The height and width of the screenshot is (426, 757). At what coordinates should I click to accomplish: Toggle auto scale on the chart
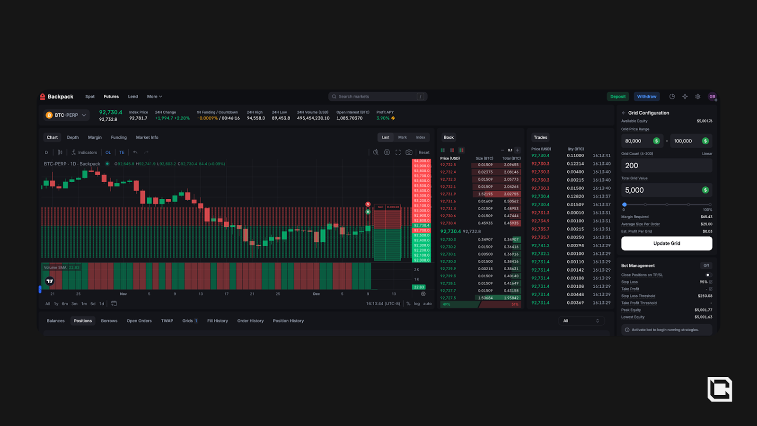coord(427,304)
